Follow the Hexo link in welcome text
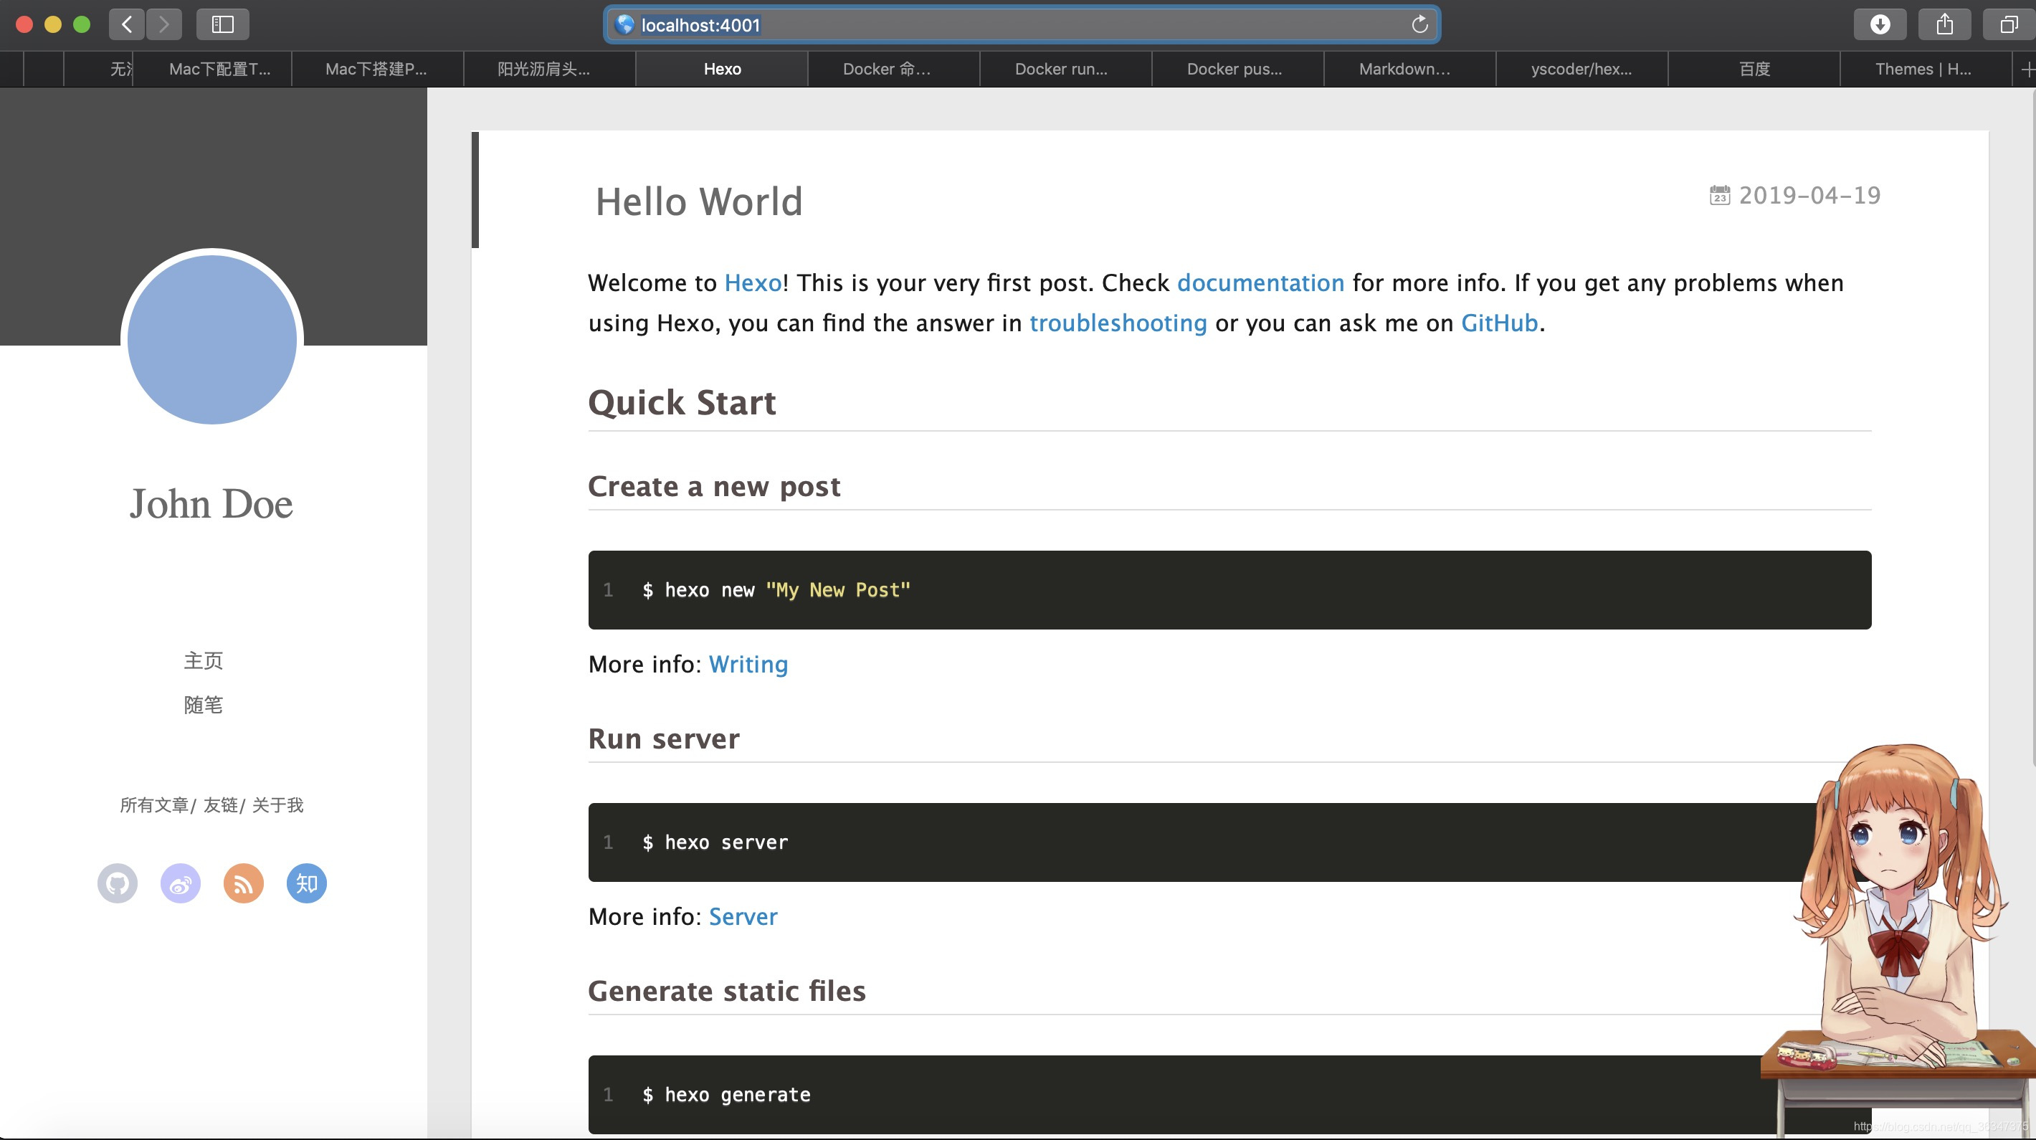Screen dimensions: 2036x1140 [753, 283]
